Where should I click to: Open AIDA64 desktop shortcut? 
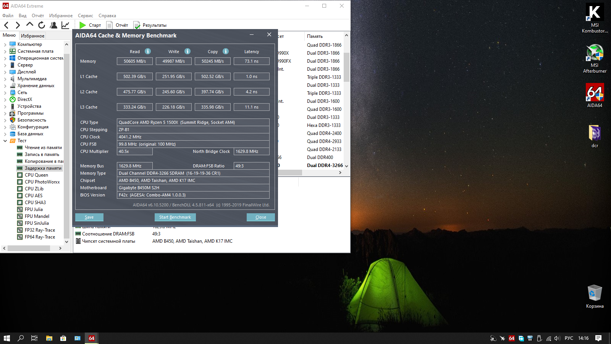click(595, 96)
